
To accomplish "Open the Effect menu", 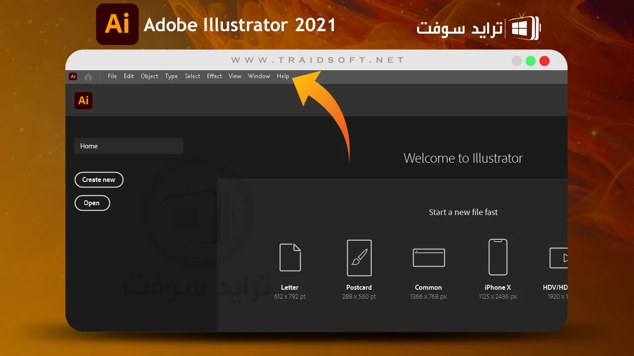I will coord(214,76).
